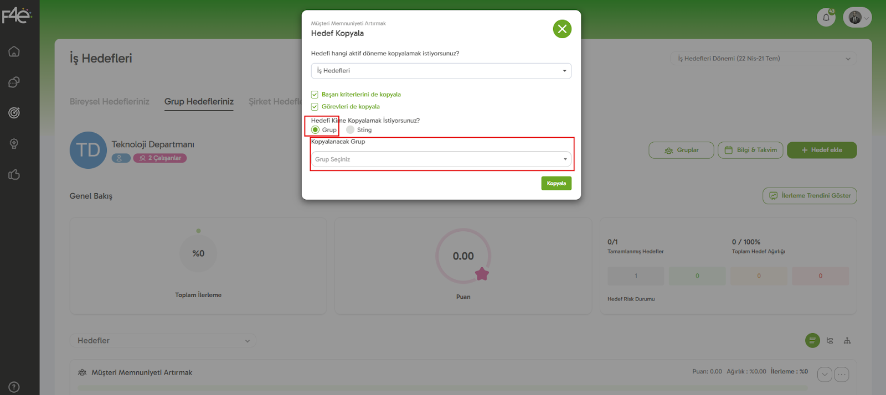The image size is (886, 395).
Task: Click the targets icon in sidebar
Action: pos(14,113)
